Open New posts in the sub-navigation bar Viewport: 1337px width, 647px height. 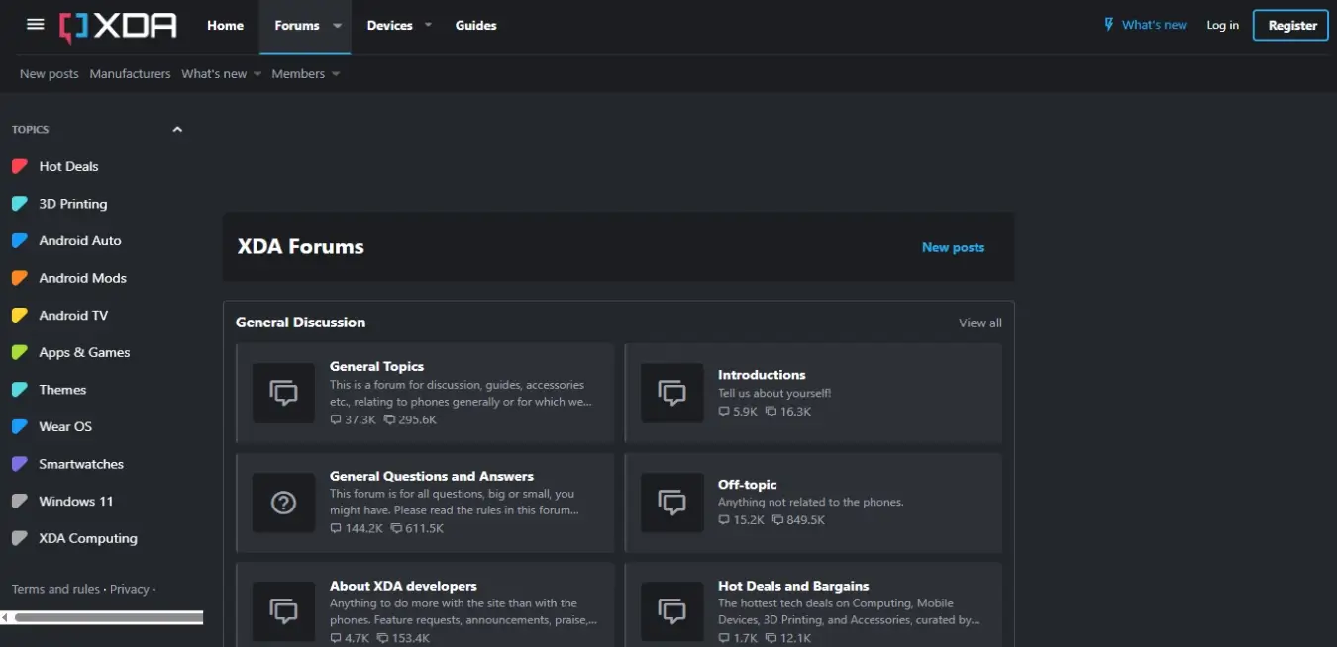tap(49, 74)
